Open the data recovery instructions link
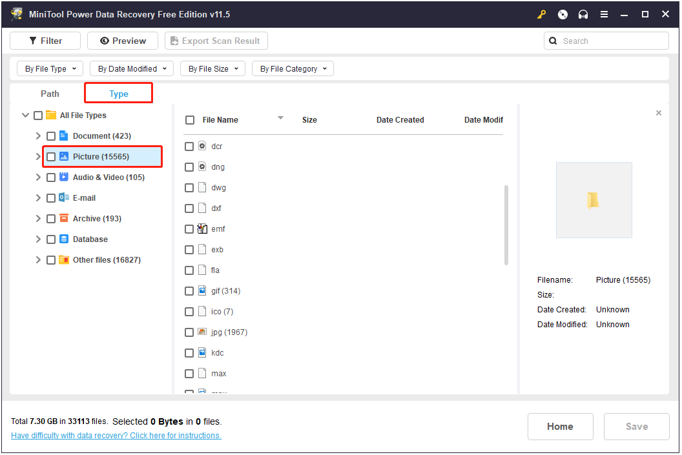Image resolution: width=682 pixels, height=455 pixels. [x=116, y=436]
